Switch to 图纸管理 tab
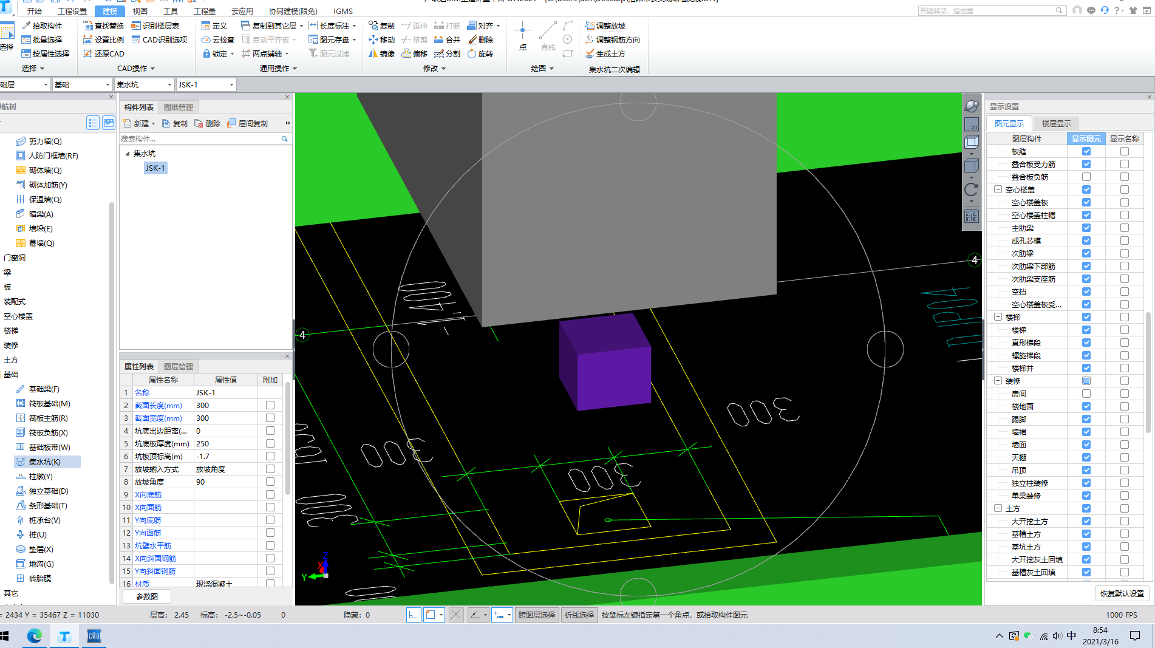 tap(179, 107)
